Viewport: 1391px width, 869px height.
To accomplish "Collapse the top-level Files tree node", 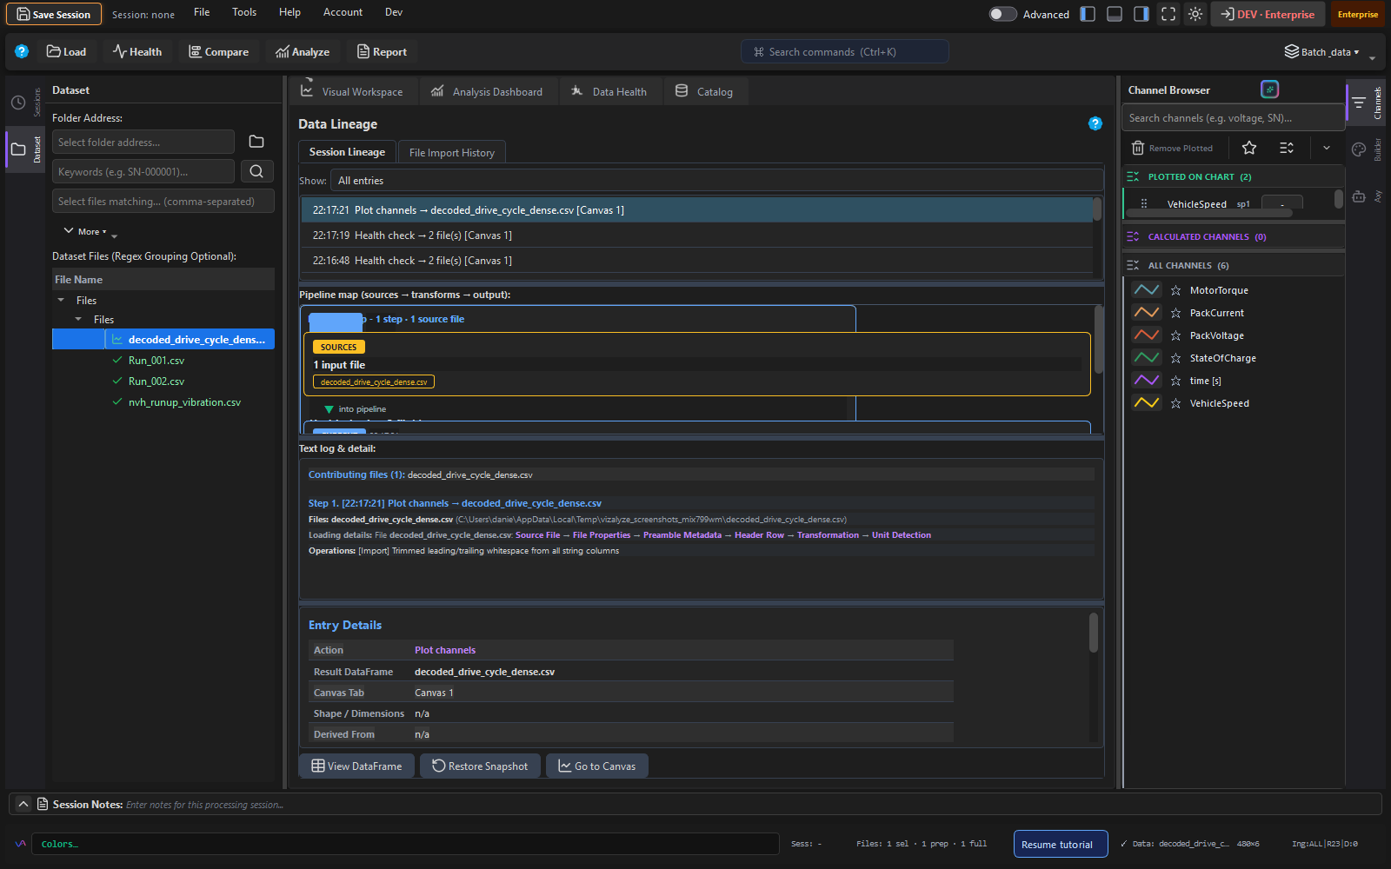I will (61, 300).
